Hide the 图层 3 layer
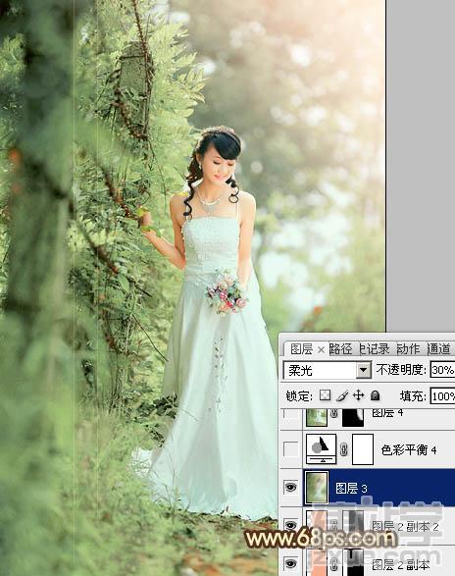 (291, 488)
